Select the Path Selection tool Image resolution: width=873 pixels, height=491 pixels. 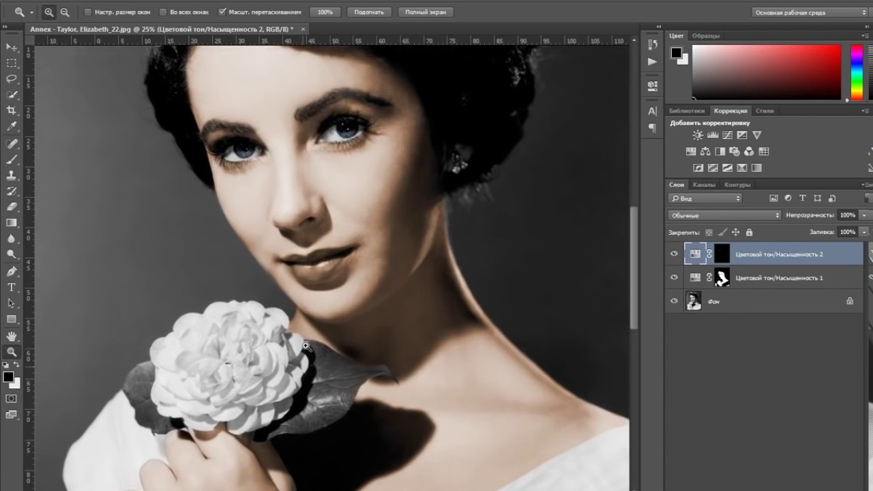(12, 303)
